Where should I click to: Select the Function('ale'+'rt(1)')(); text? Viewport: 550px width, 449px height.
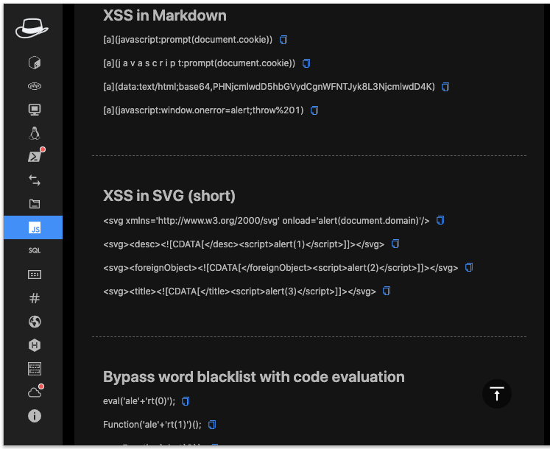pos(152,425)
